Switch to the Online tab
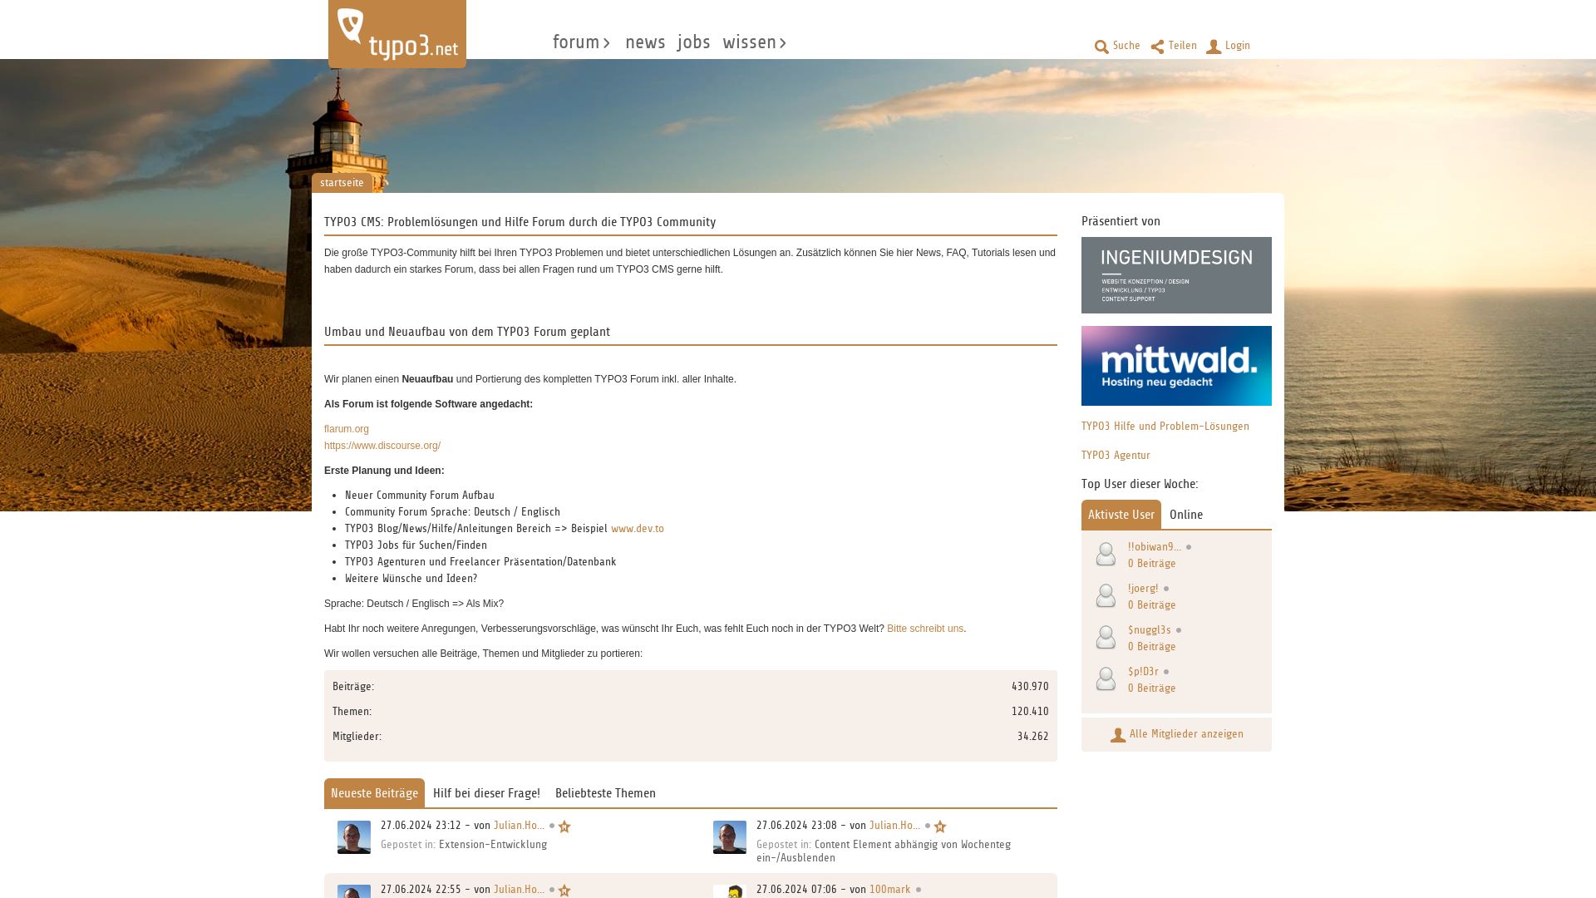Viewport: 1596px width, 898px height. click(x=1186, y=515)
